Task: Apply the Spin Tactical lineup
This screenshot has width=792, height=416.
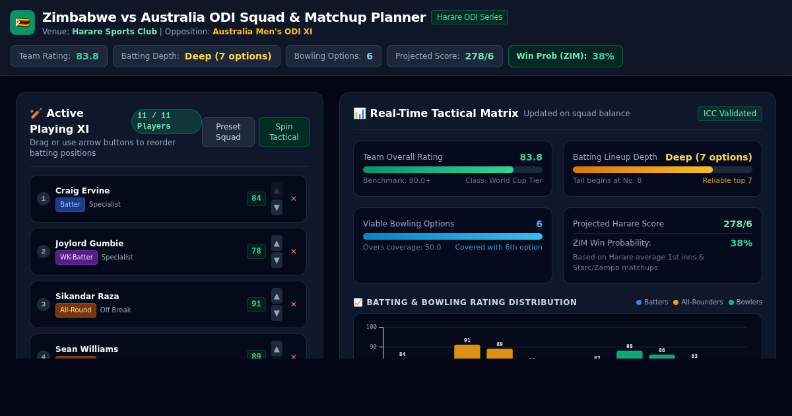Action: 284,132
